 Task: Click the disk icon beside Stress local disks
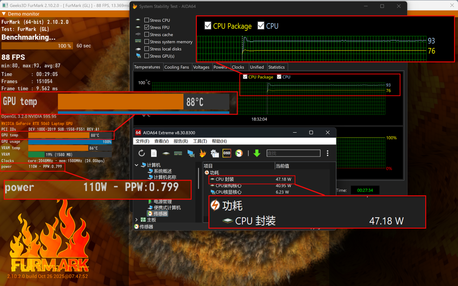pyautogui.click(x=138, y=49)
